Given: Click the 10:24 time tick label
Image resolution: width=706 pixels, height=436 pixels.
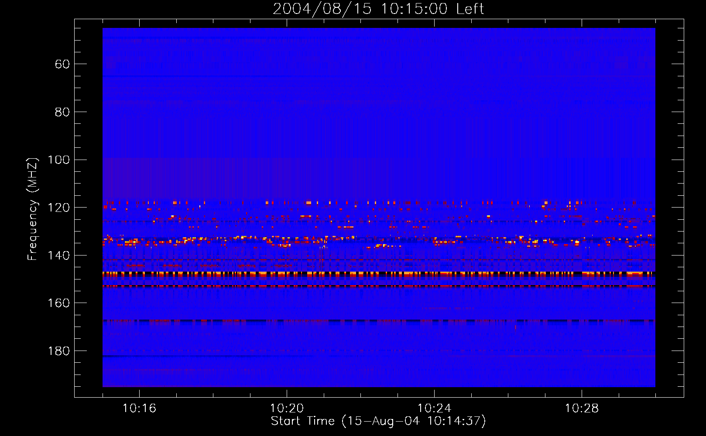Looking at the screenshot, I should (434, 409).
